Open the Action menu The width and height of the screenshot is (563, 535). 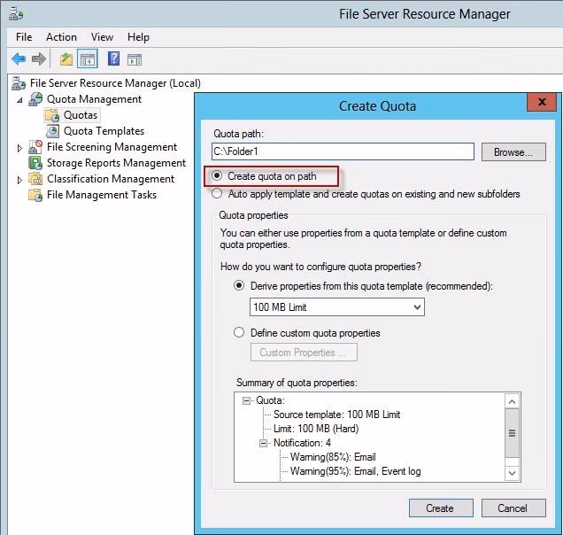tap(61, 37)
